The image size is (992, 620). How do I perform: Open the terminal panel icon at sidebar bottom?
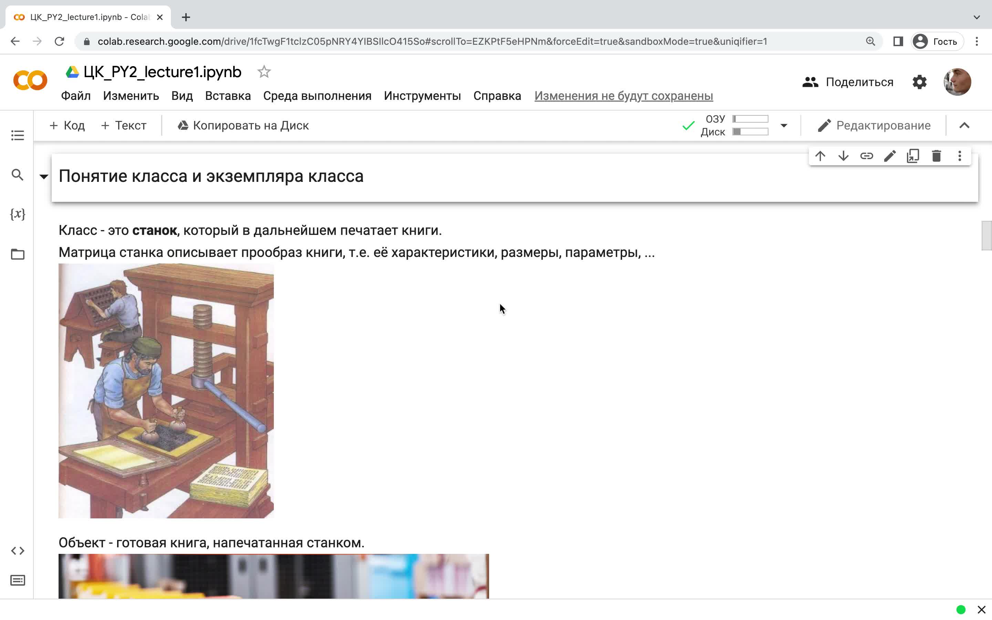(x=17, y=580)
